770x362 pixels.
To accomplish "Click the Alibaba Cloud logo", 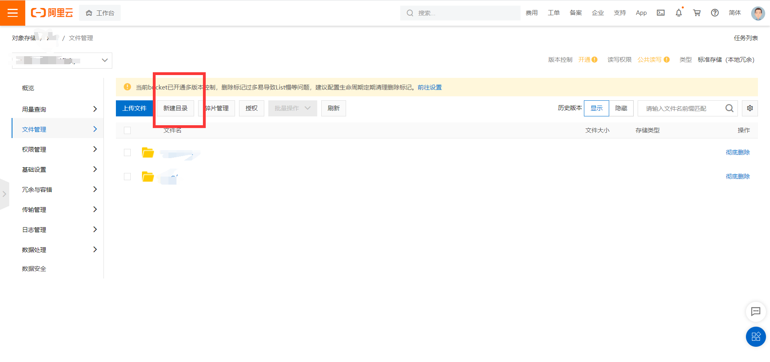I will click(x=52, y=12).
